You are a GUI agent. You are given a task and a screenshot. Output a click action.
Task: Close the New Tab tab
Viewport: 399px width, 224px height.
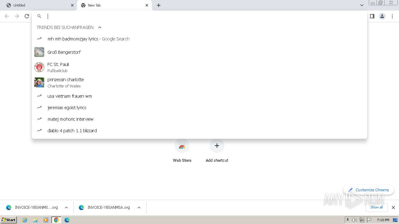pos(147,5)
